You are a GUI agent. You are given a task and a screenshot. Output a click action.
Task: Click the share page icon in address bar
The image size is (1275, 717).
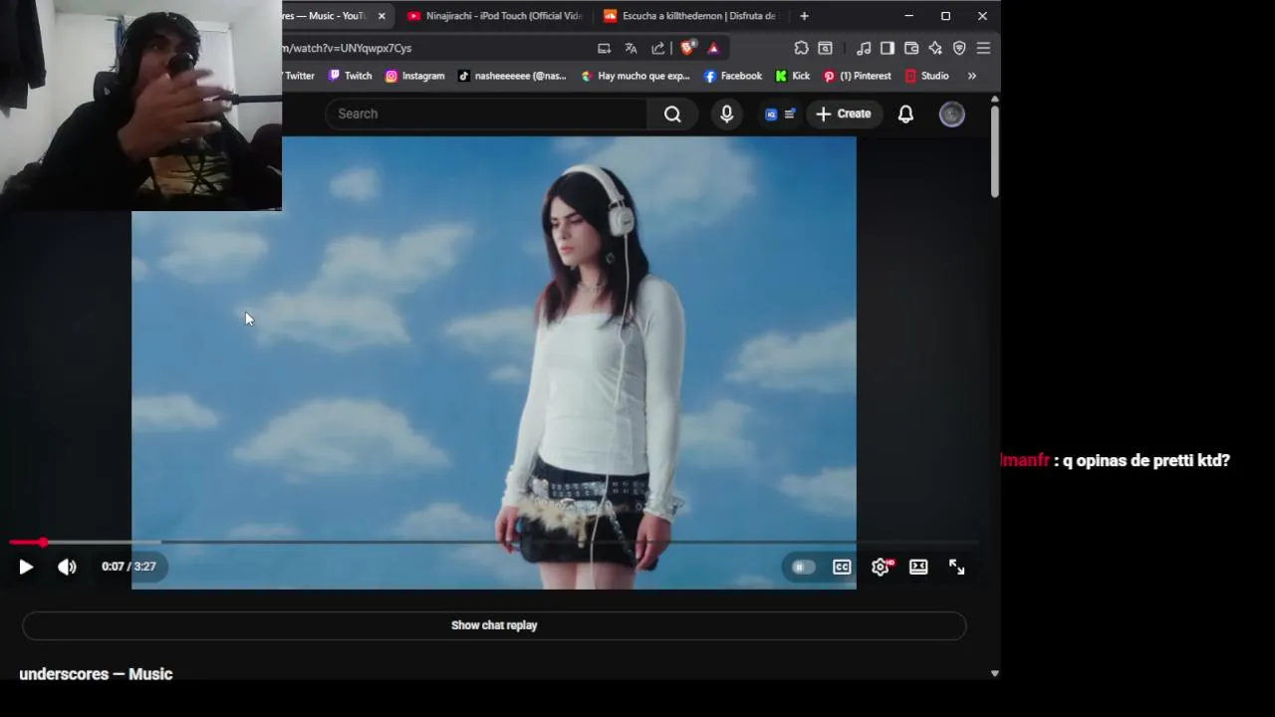click(657, 48)
